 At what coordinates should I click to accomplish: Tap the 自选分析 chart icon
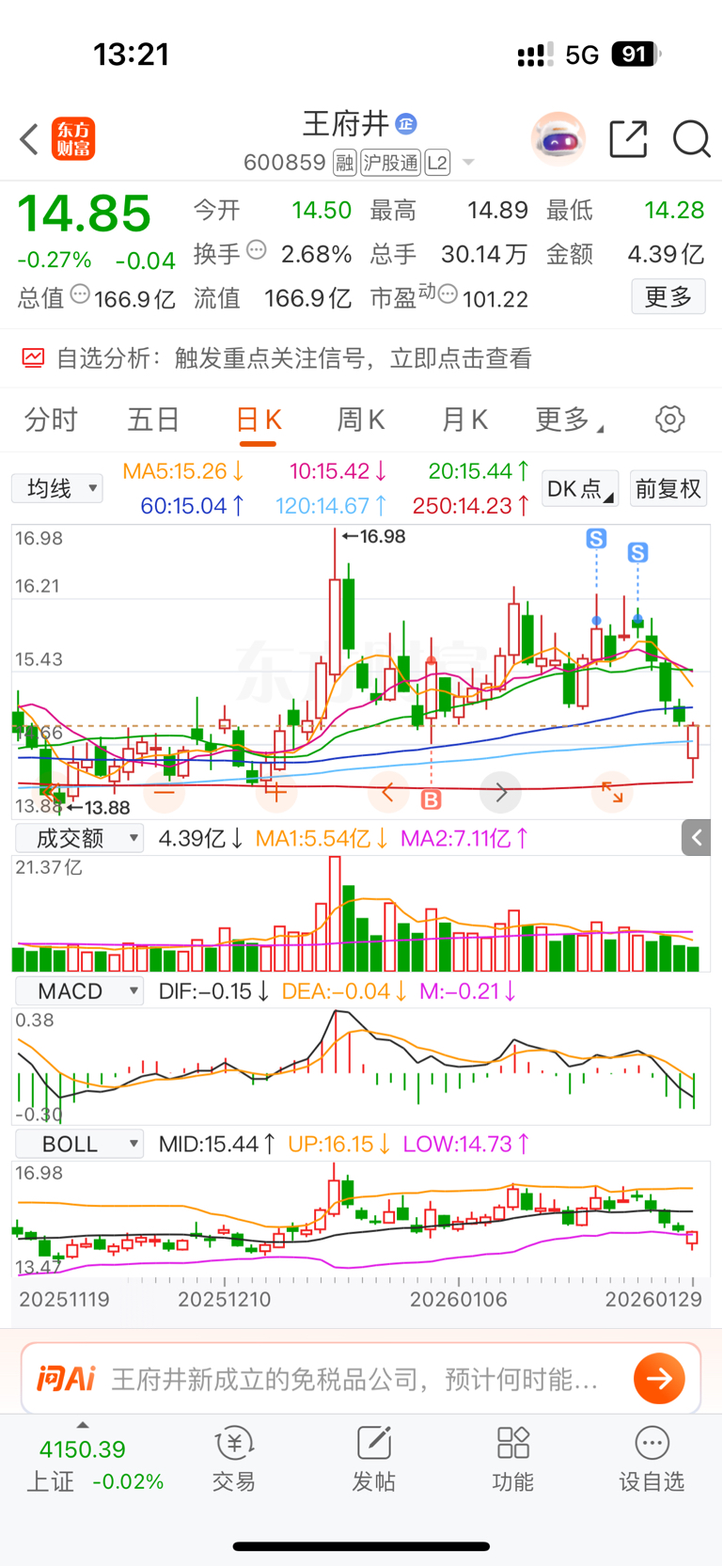(x=33, y=357)
